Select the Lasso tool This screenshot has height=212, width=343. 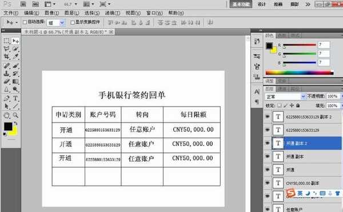click(x=6, y=49)
